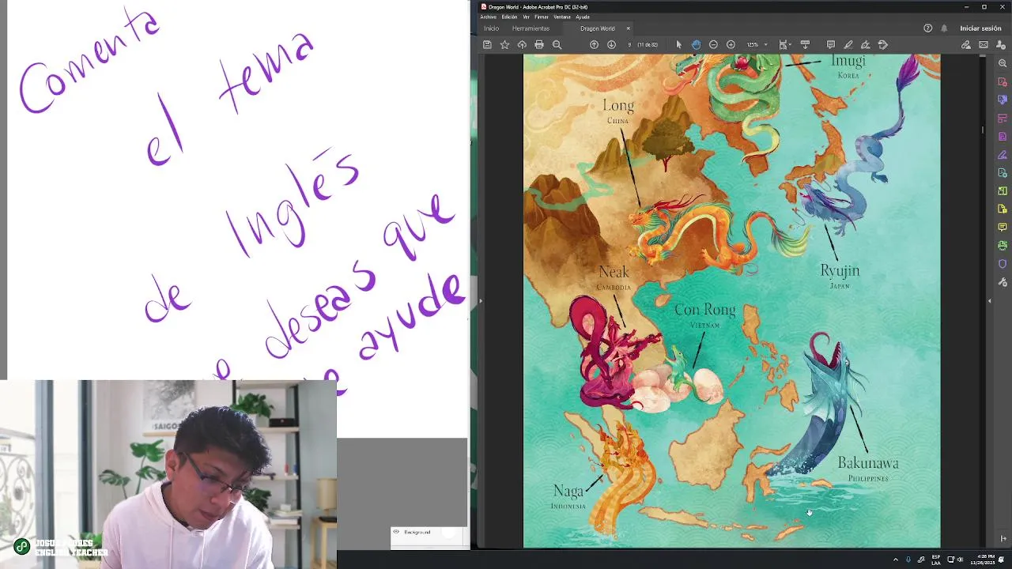Open the 125% zoom level dropdown
The height and width of the screenshot is (569, 1012).
[757, 45]
